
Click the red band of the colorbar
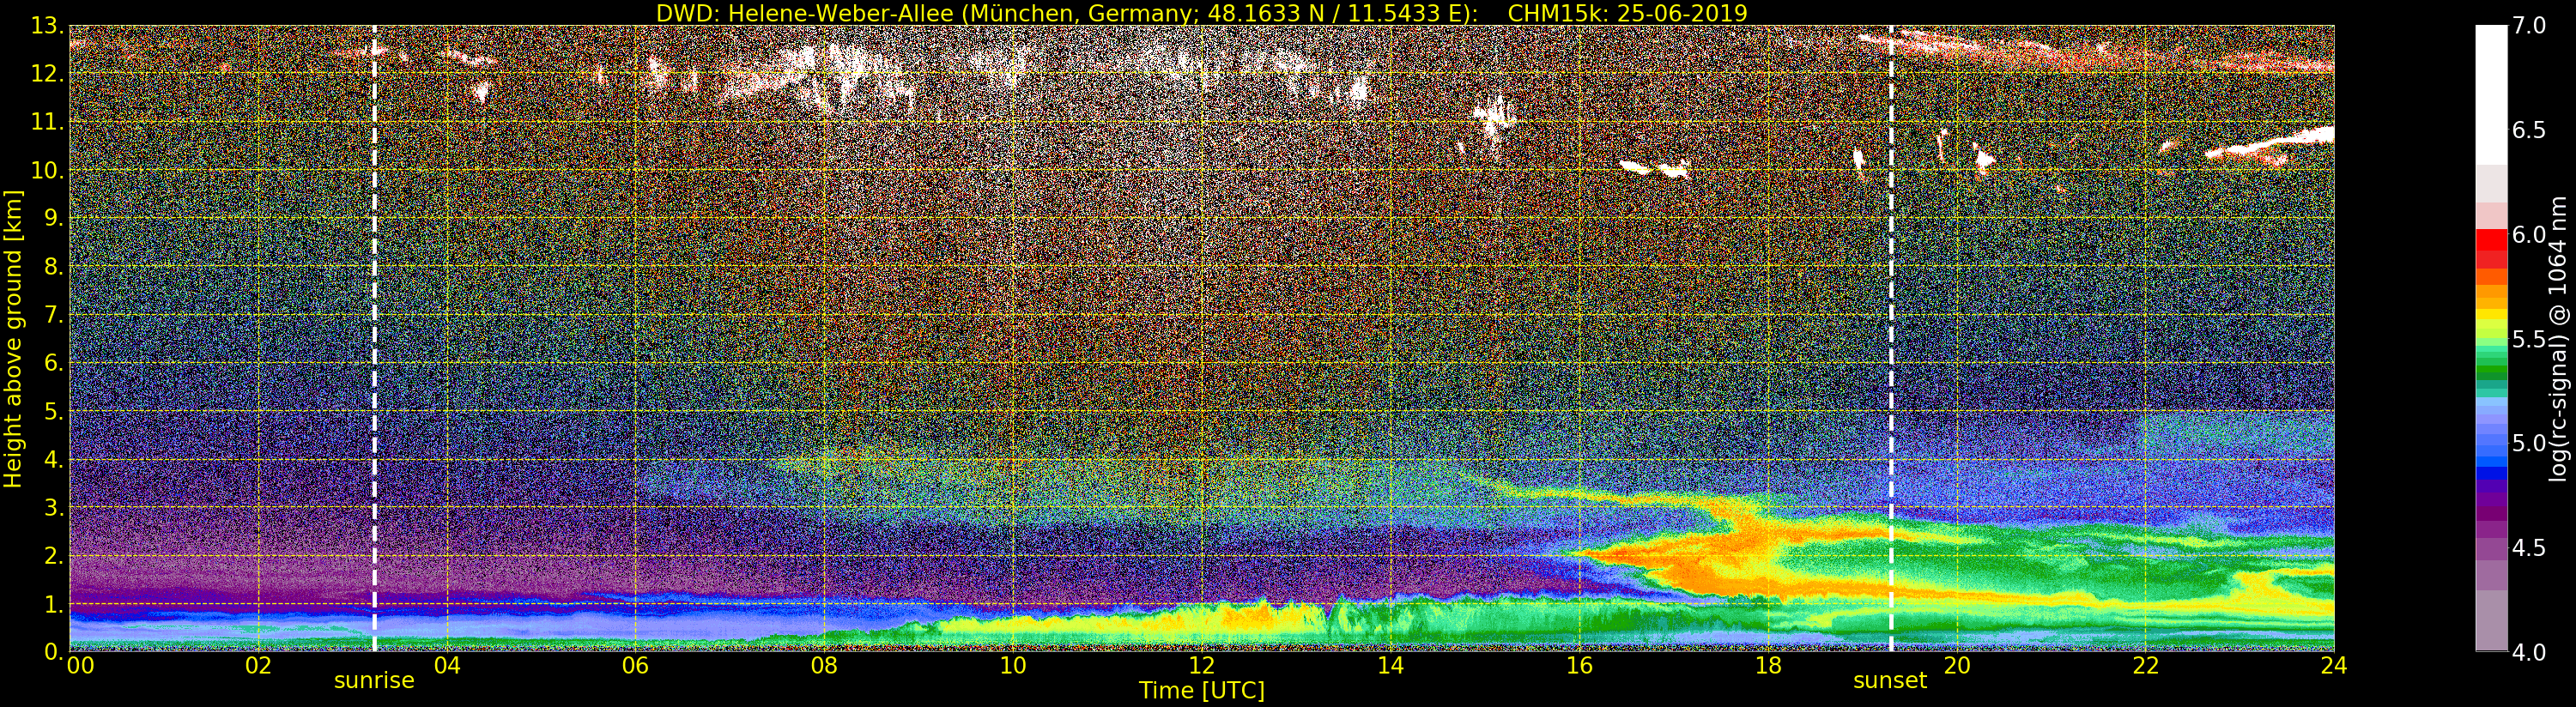coord(2491,249)
